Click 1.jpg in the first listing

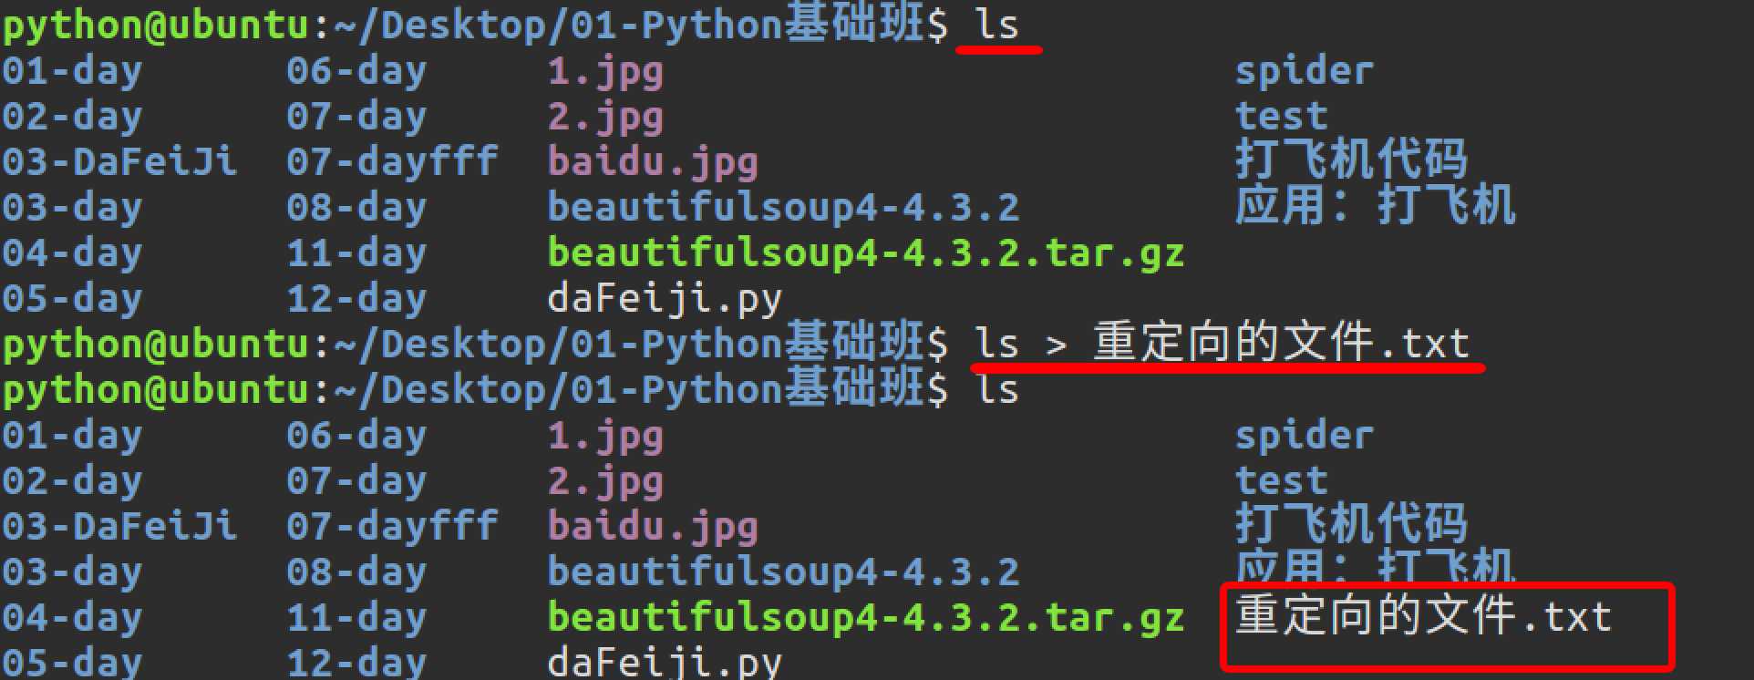[605, 72]
